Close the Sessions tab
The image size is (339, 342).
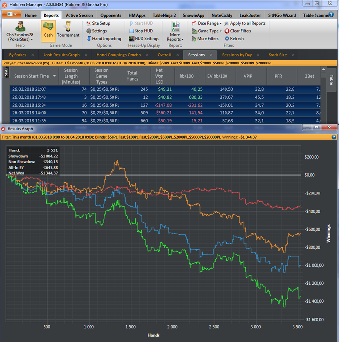click(x=211, y=55)
